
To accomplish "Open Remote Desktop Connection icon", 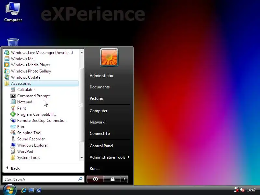I will tap(13, 120).
